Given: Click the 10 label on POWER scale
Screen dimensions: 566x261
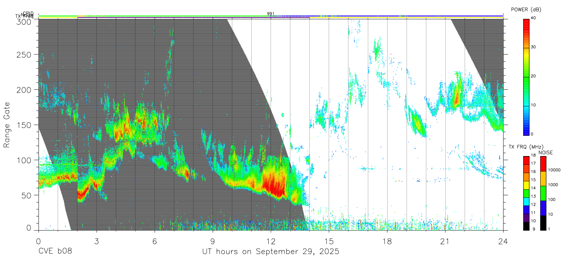Looking at the screenshot, I should point(534,105).
